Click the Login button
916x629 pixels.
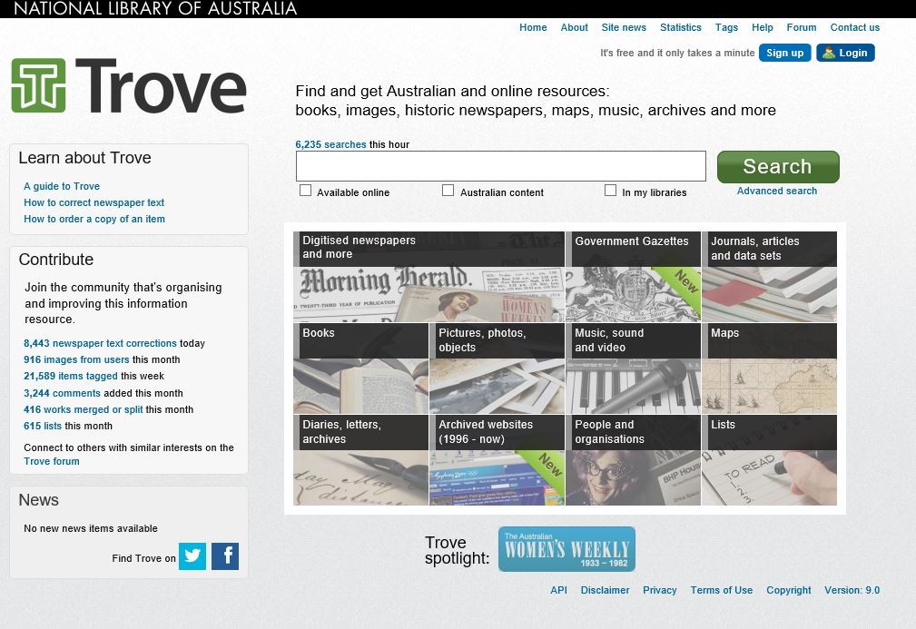tap(845, 53)
